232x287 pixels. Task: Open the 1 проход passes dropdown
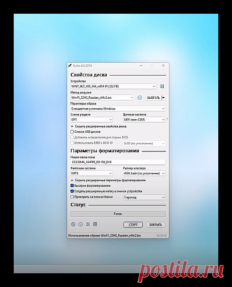pos(144,197)
